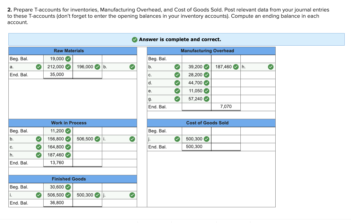Viewport: 351px width, 223px height.
Task: Toggle the checkmark beside Work in Process entry h
Action: [38, 155]
